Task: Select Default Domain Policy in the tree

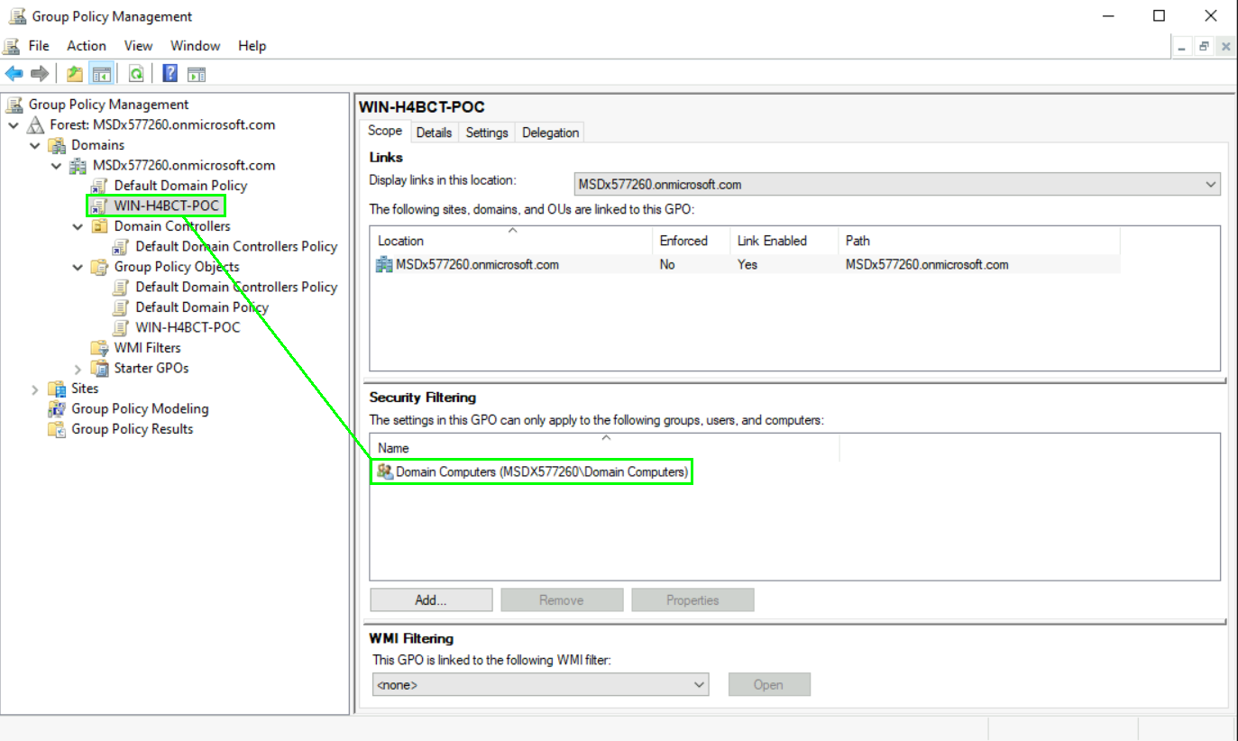Action: [x=180, y=186]
